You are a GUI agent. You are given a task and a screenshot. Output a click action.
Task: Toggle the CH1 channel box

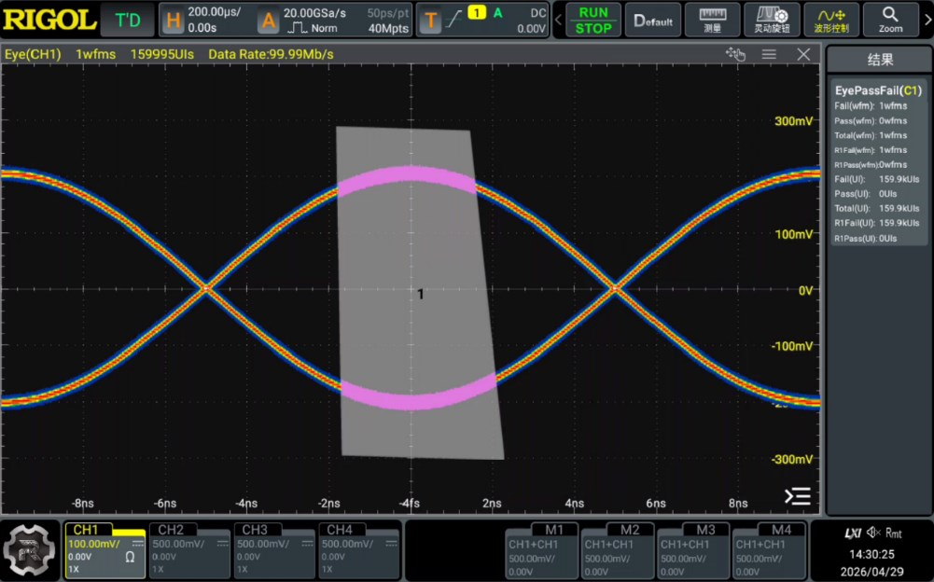[x=105, y=550]
